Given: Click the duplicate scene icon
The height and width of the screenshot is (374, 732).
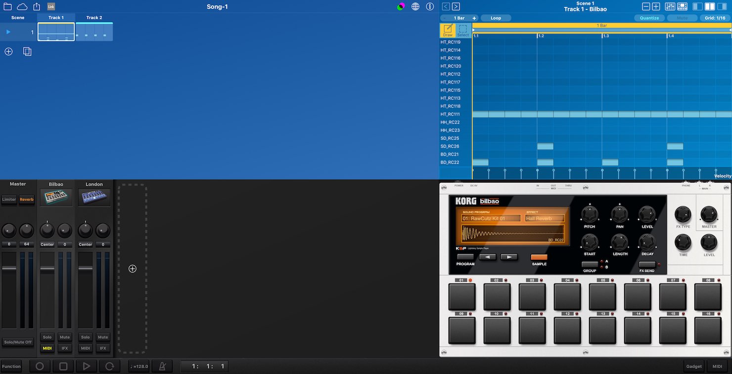Looking at the screenshot, I should click(x=27, y=51).
